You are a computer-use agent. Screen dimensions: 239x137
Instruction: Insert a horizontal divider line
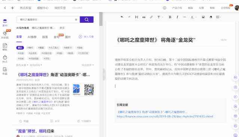[x=185, y=17]
